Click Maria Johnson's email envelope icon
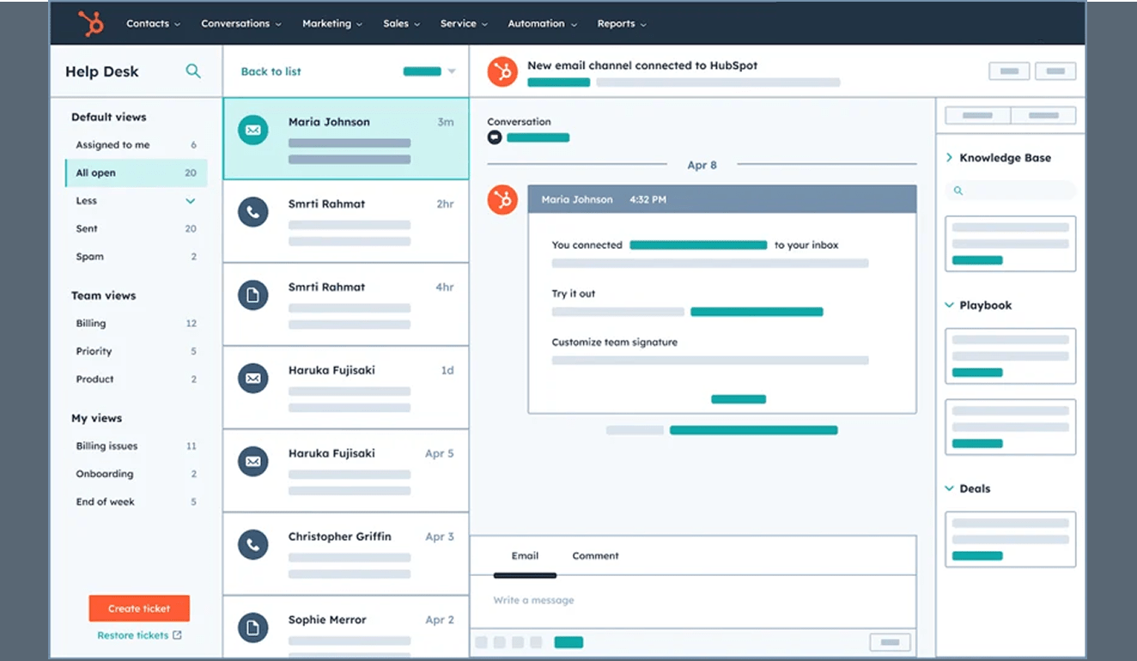Image resolution: width=1137 pixels, height=661 pixels. pyautogui.click(x=252, y=130)
